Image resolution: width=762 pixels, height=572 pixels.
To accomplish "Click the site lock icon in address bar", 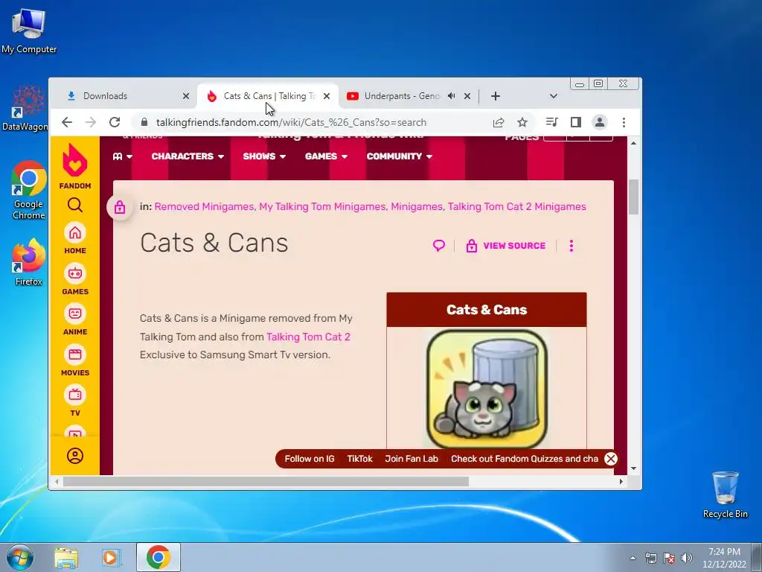I will click(x=144, y=122).
